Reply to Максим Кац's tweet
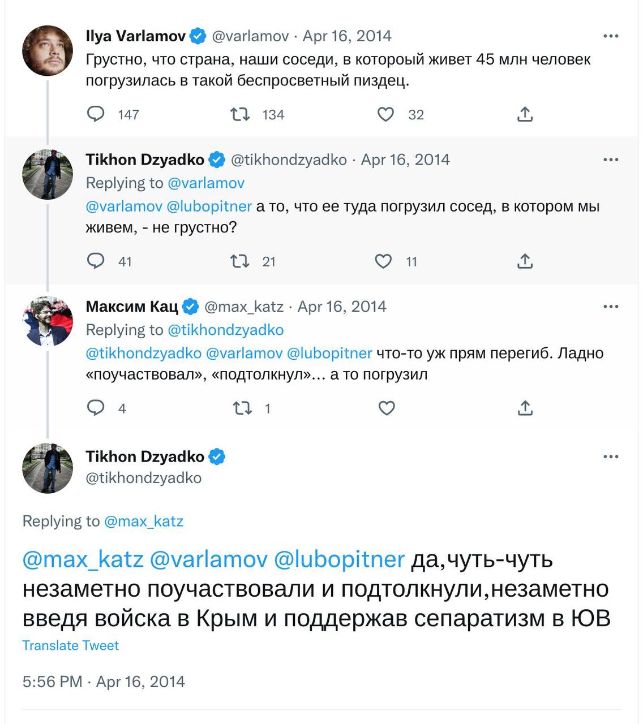Screen dimensions: 643x724 (x=96, y=408)
